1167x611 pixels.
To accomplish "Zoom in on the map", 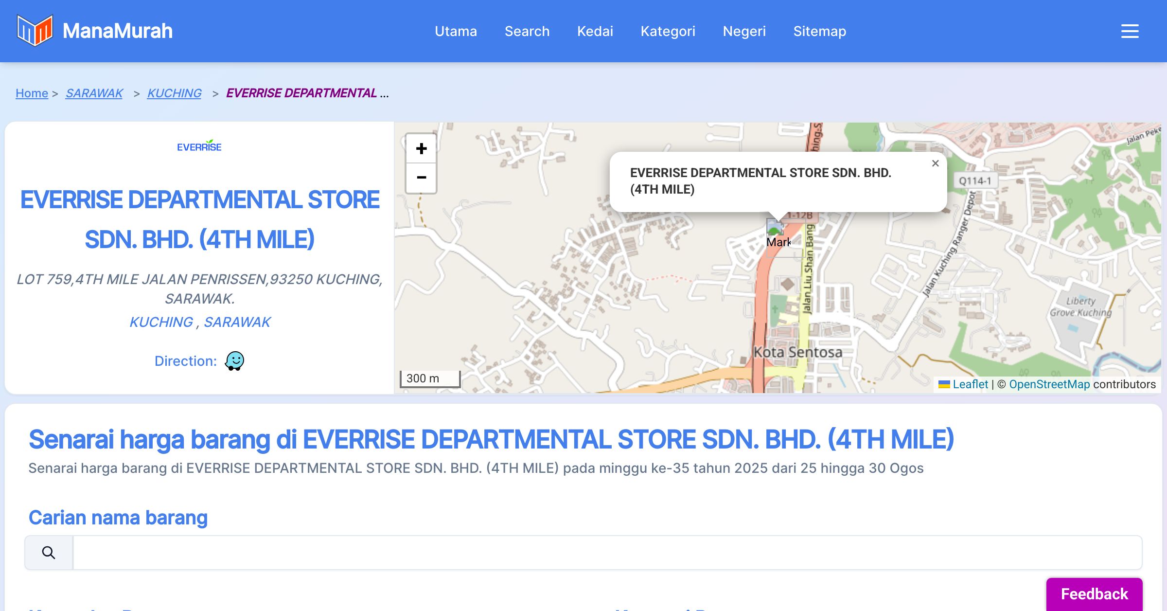I will (421, 149).
